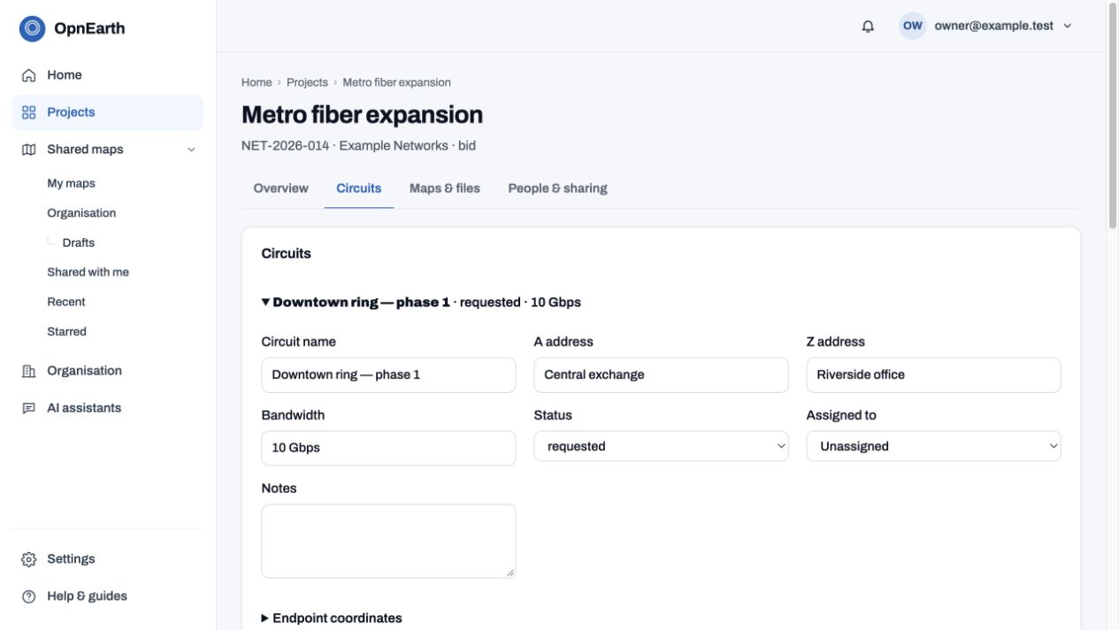Click the Projects grid icon
The image size is (1119, 630).
coord(29,112)
